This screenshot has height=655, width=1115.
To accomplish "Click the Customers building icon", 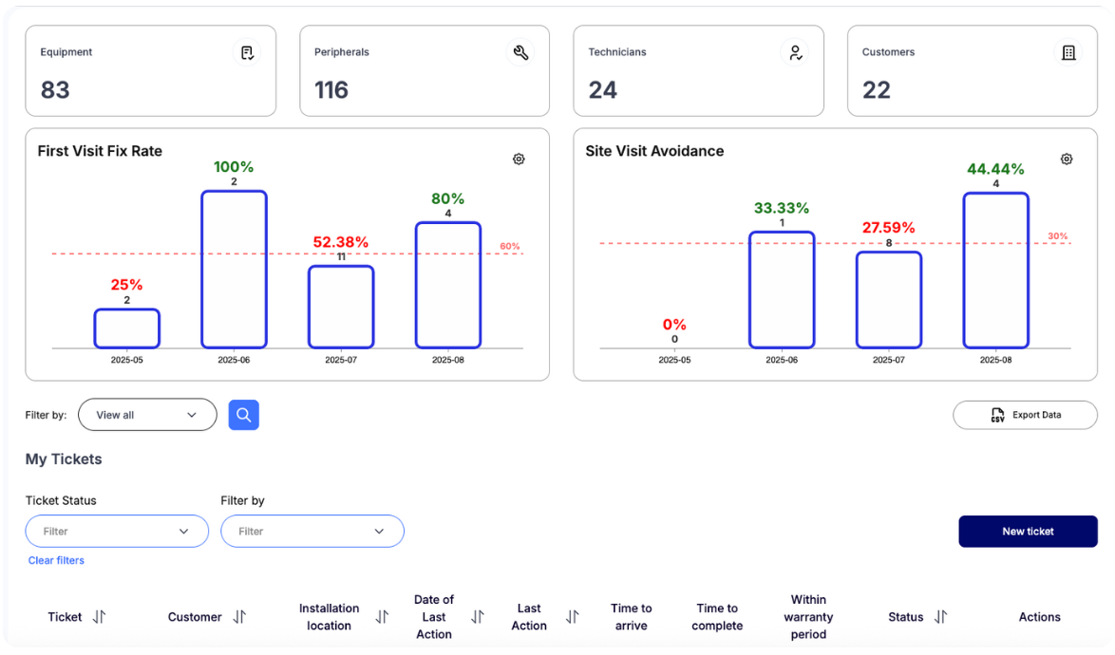I will tap(1068, 53).
